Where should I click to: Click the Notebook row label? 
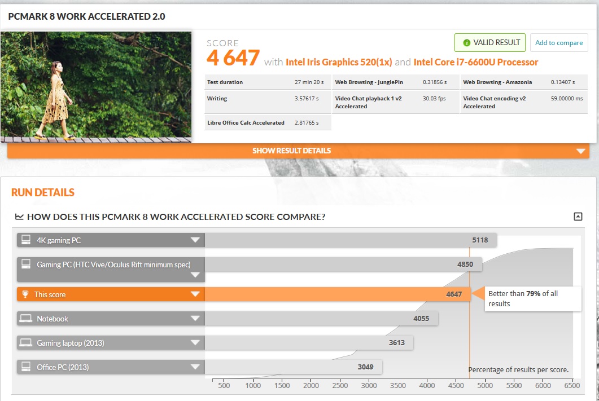click(53, 319)
